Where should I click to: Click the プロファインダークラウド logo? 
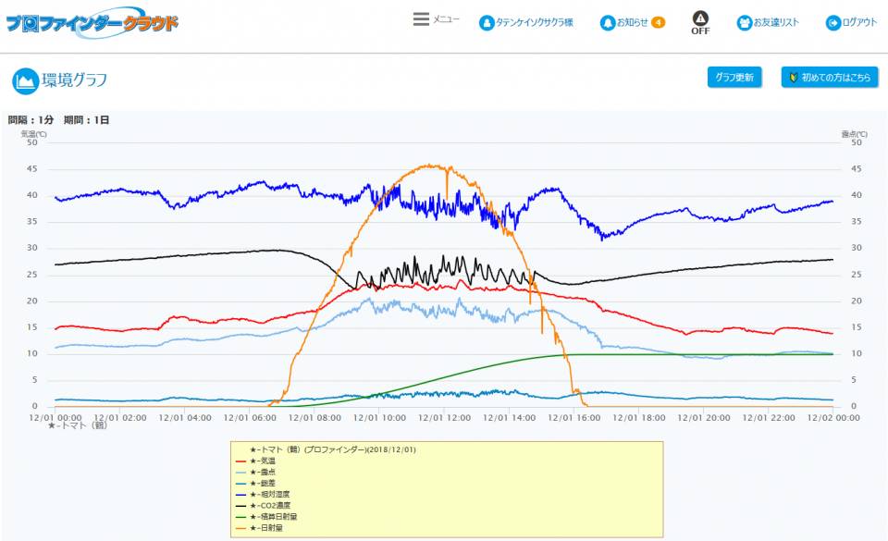click(x=92, y=24)
